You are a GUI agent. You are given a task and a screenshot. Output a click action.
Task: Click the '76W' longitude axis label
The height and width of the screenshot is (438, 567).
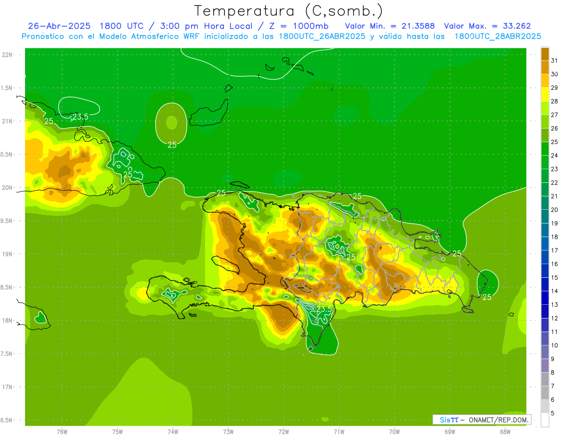click(x=62, y=432)
